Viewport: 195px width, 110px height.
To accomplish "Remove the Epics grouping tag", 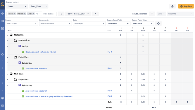I will pyautogui.click(x=33, y=14).
